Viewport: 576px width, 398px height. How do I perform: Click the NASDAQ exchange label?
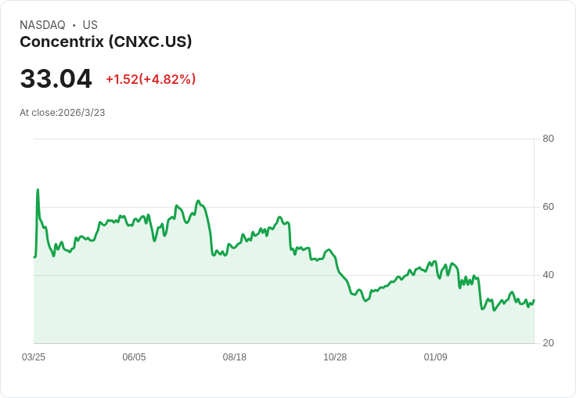(x=42, y=25)
